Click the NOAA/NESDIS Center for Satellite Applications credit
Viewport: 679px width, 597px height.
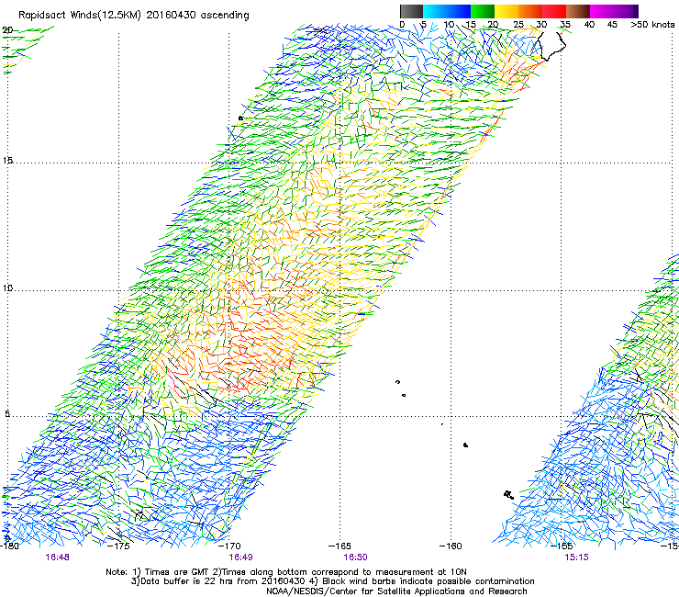pyautogui.click(x=396, y=591)
